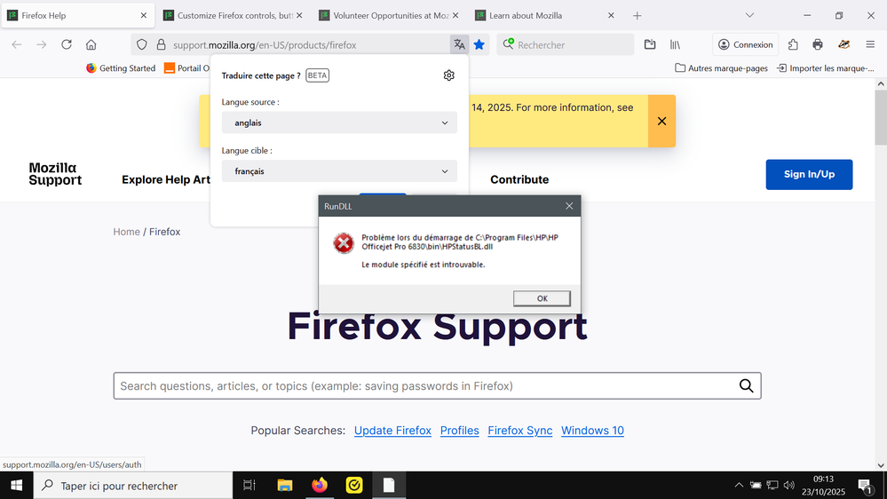
Task: Open Task View on the taskbar
Action: tap(249, 486)
